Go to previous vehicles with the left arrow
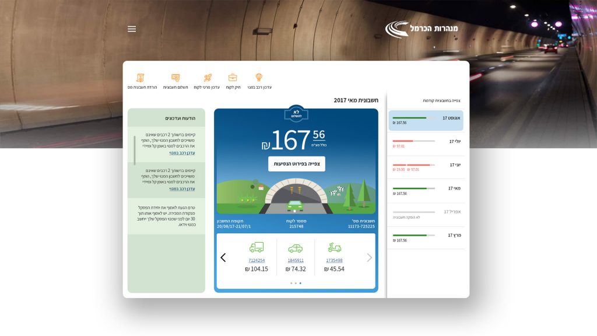The height and width of the screenshot is (336, 597). (x=223, y=257)
